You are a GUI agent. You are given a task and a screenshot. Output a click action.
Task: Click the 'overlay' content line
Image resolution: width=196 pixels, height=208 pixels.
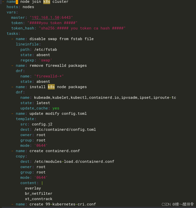[33, 188]
